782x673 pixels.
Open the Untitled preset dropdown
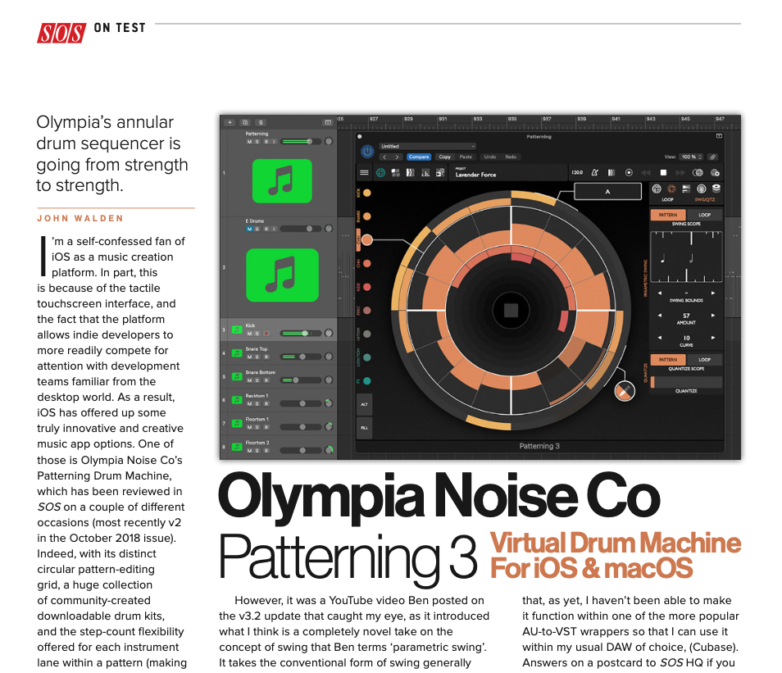[426, 146]
